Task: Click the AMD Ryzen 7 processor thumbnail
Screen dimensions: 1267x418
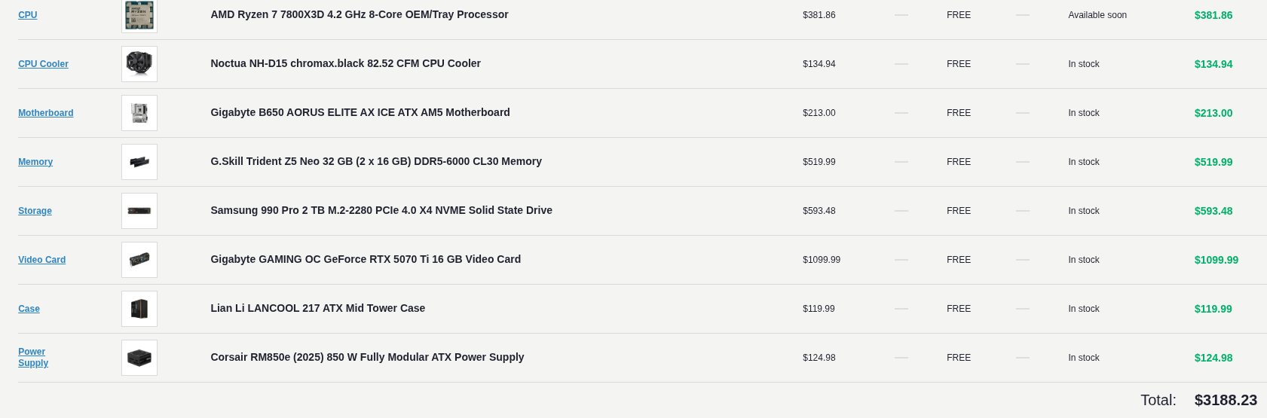Action: pyautogui.click(x=139, y=15)
